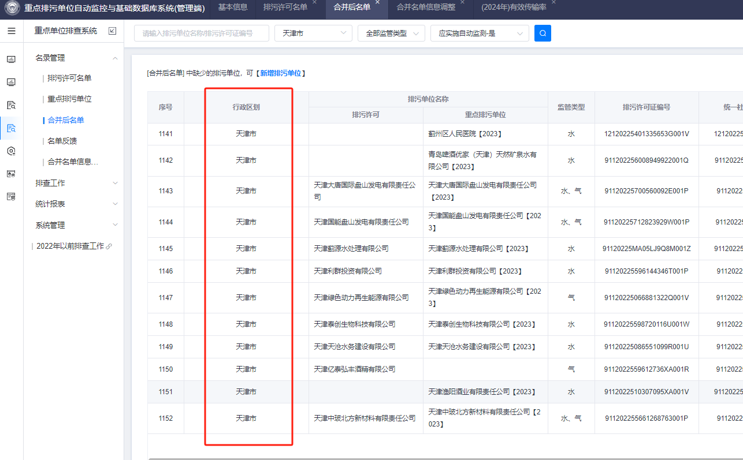
Task: Click permit number 91120225MA05LJ9Q8M001Z
Action: click(x=647, y=249)
